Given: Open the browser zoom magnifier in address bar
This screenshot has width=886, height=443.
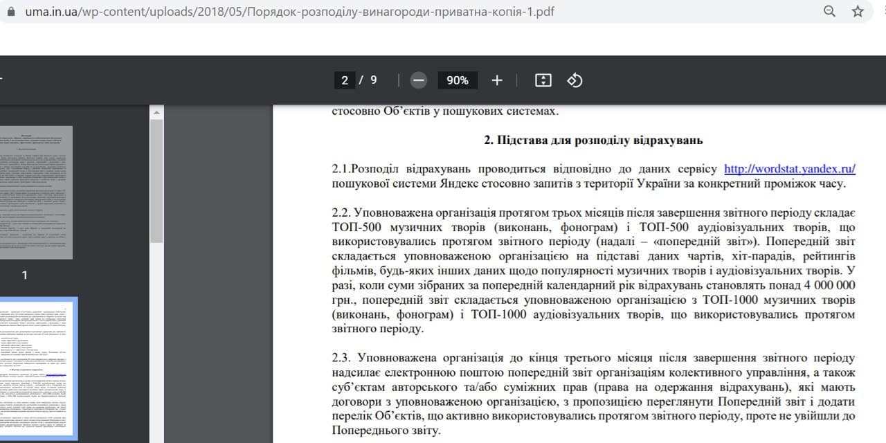Looking at the screenshot, I should 829,12.
